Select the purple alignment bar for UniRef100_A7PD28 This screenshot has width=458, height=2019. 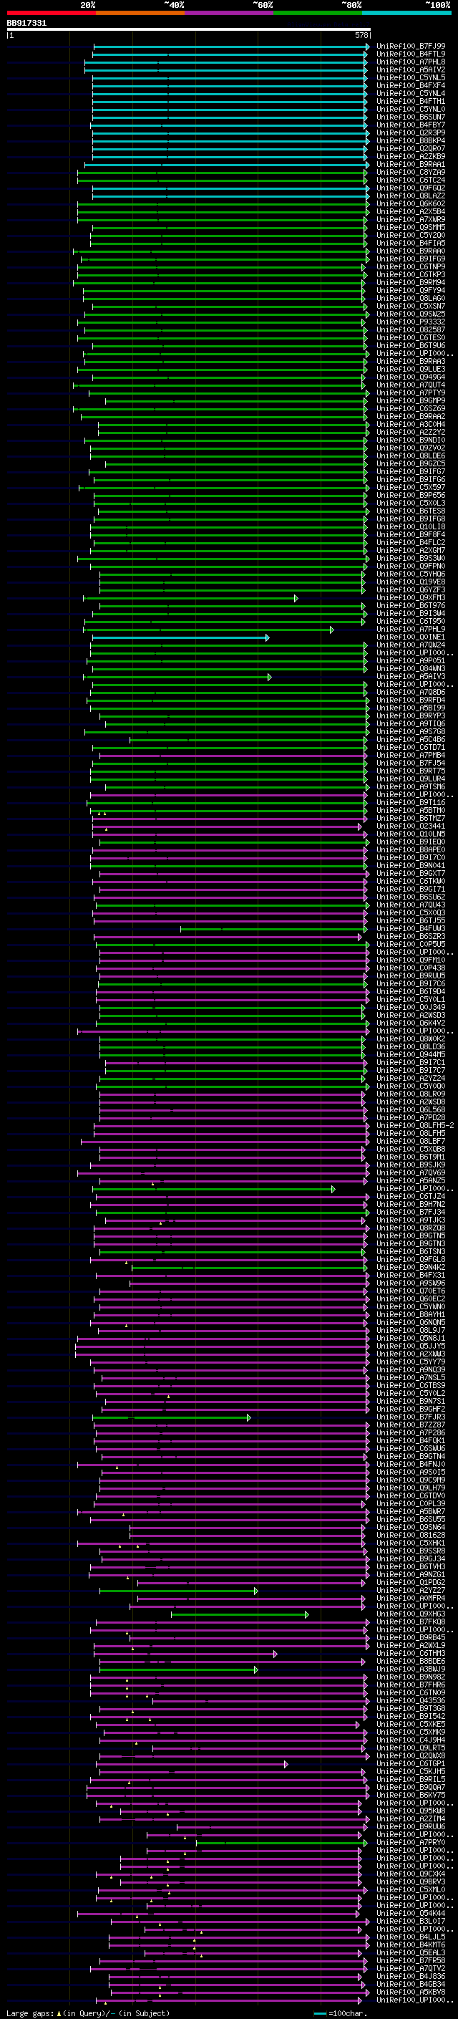point(232,1119)
